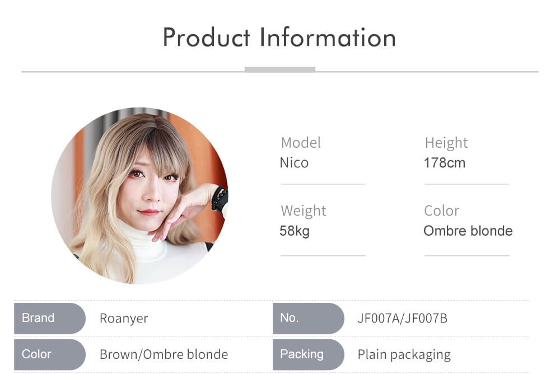Click the JF007A/JF007B product number
Image resolution: width=560 pixels, height=374 pixels.
pyautogui.click(x=403, y=318)
